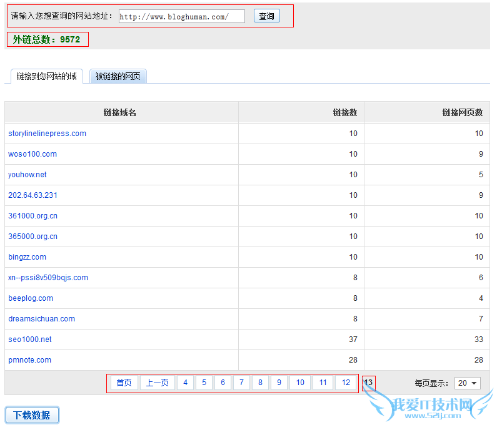Click the website URL input field
The width and height of the screenshot is (497, 425).
(181, 16)
